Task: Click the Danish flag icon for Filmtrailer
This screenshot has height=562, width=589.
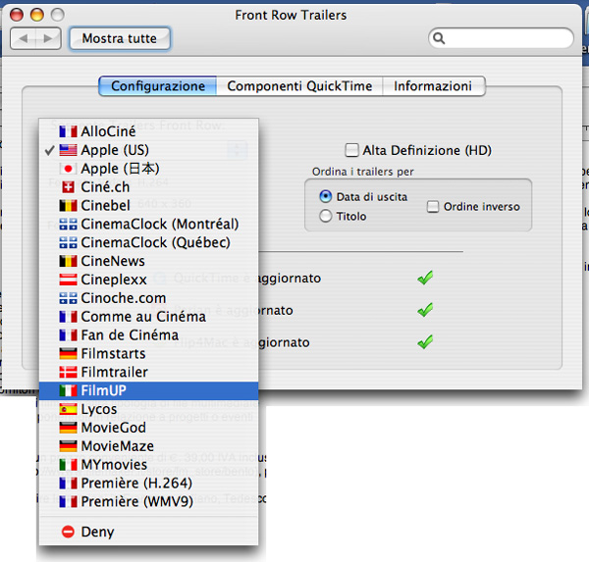Action: (x=68, y=372)
